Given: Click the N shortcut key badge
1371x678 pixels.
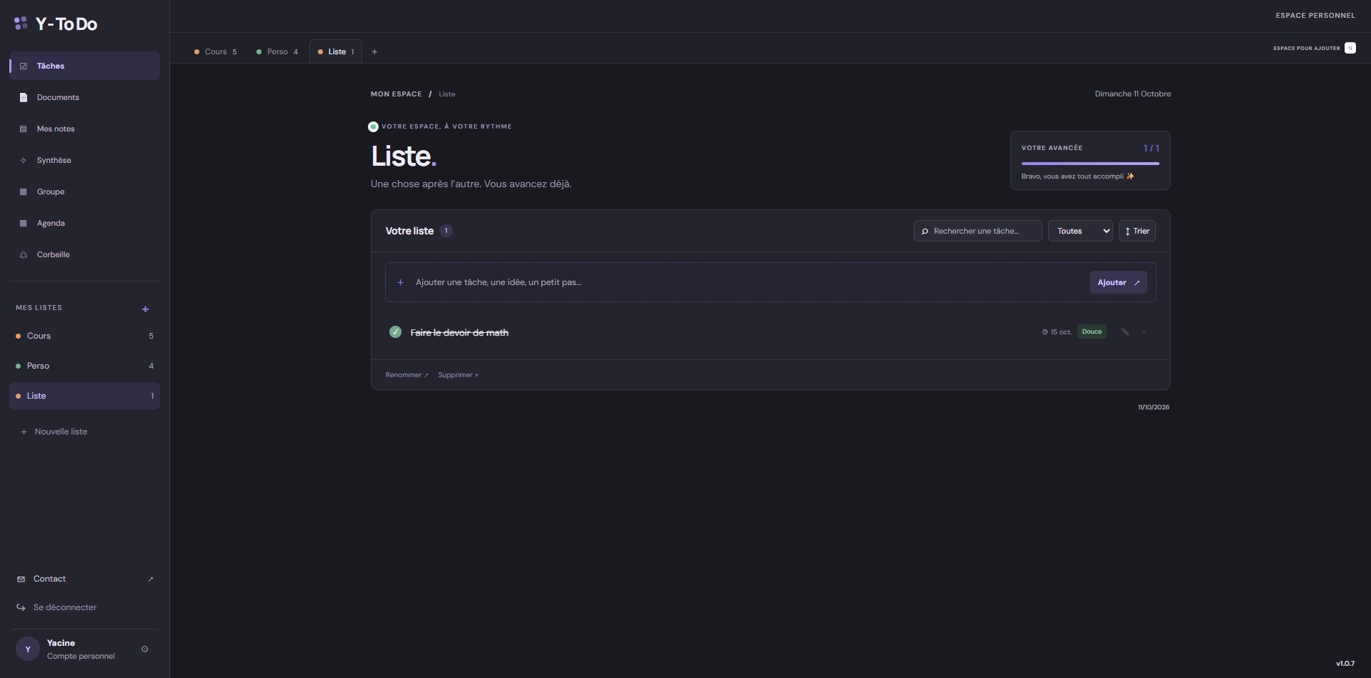Looking at the screenshot, I should [x=1350, y=48].
